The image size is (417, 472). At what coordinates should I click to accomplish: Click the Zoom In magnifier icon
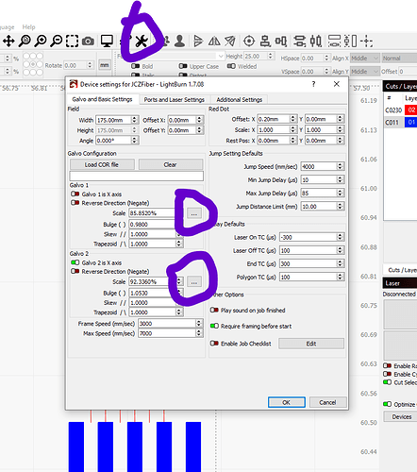[41, 41]
